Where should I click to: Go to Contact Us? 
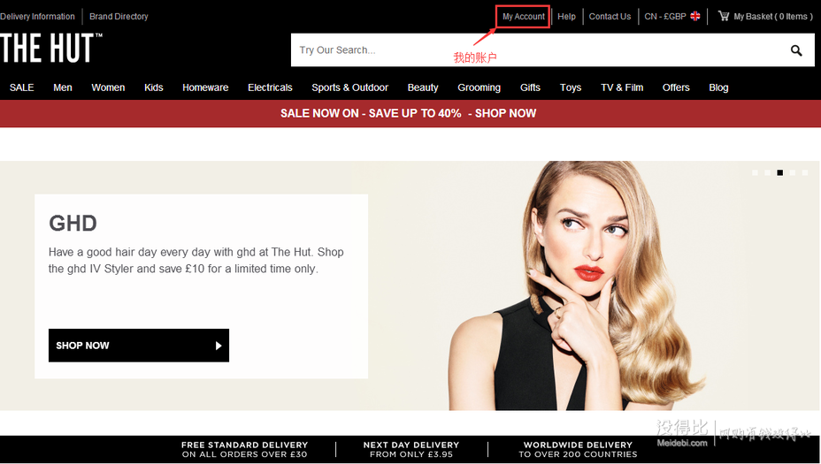[x=610, y=16]
